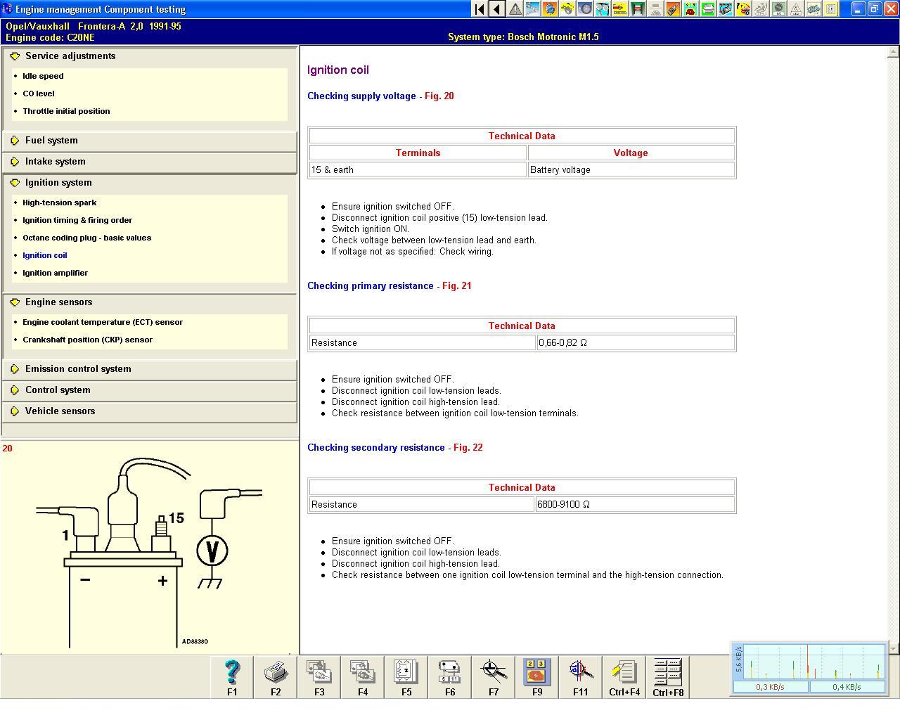Open the Ctrl+F8 table list icon

pyautogui.click(x=668, y=676)
